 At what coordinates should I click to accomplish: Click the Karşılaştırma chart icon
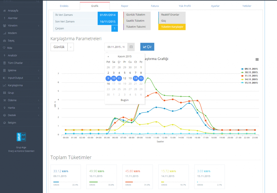[4, 85]
